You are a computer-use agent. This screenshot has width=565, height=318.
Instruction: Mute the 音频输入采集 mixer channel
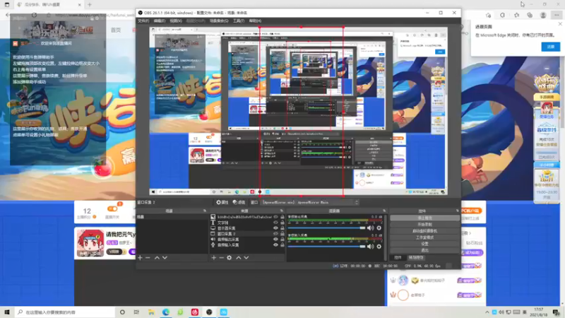[370, 246]
